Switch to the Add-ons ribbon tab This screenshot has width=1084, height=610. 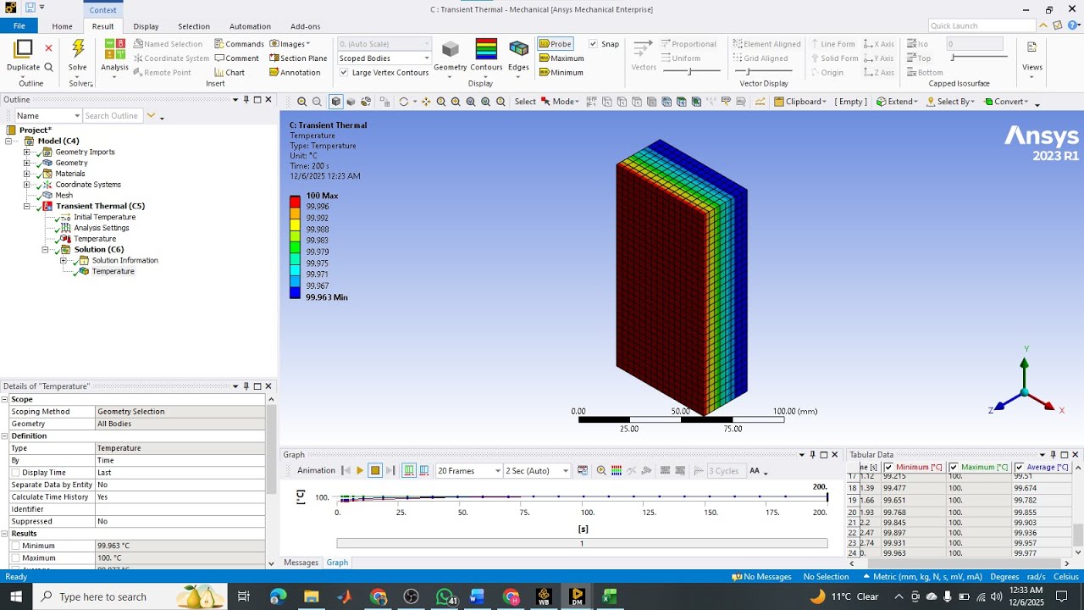coord(306,26)
